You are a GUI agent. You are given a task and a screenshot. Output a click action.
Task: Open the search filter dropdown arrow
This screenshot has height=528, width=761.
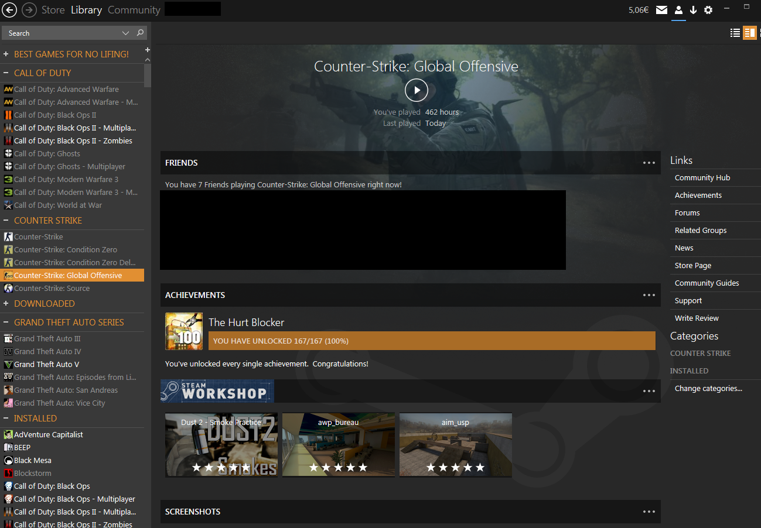125,33
